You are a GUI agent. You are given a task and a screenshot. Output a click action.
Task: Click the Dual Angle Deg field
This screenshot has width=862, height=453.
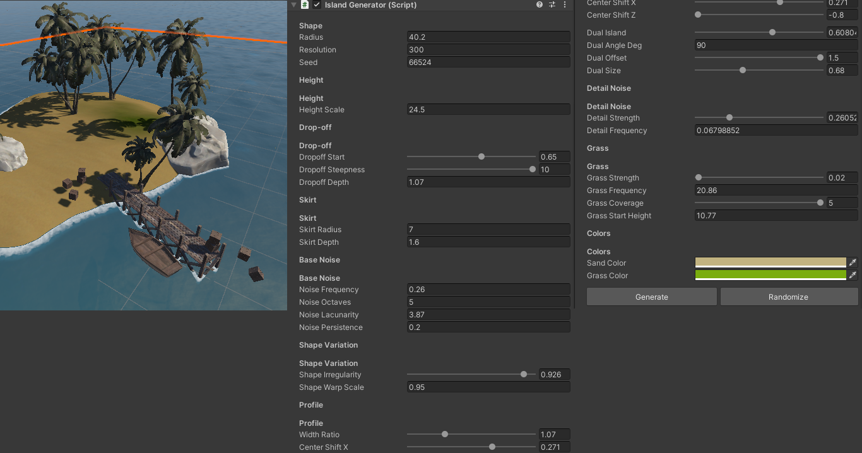776,45
